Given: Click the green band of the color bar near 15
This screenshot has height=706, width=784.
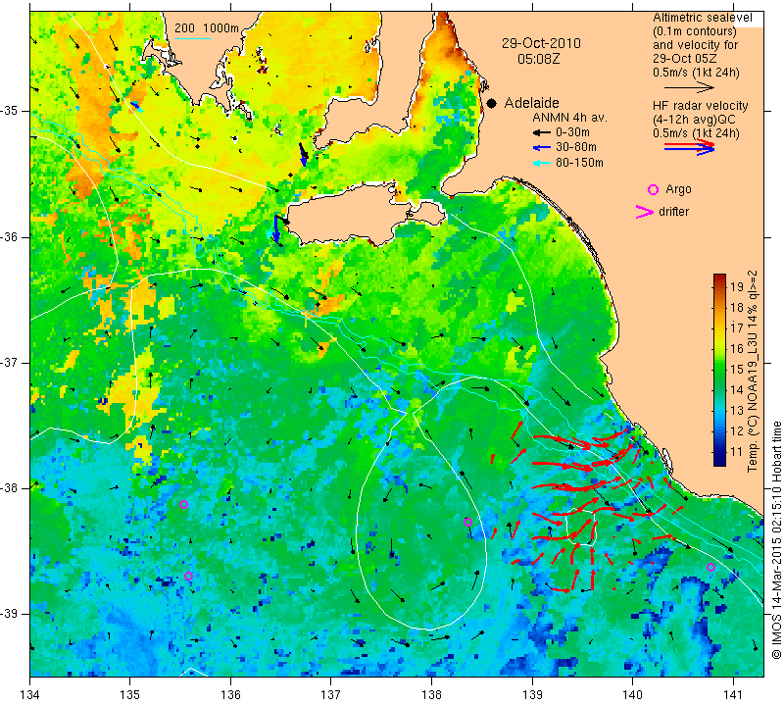Looking at the screenshot, I should point(719,370).
